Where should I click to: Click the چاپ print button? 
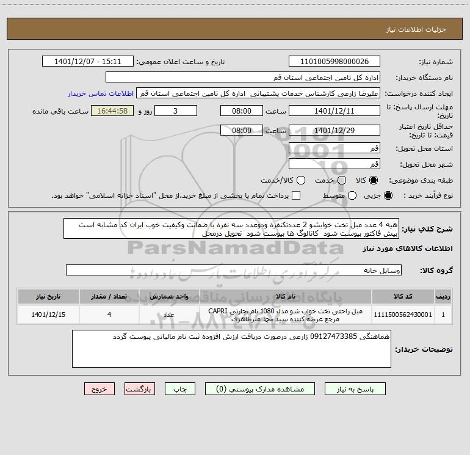coord(180,389)
